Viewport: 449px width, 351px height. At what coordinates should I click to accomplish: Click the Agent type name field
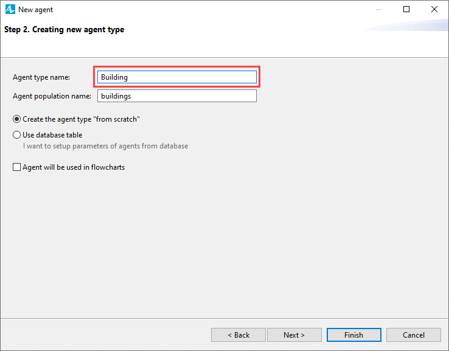coord(176,77)
